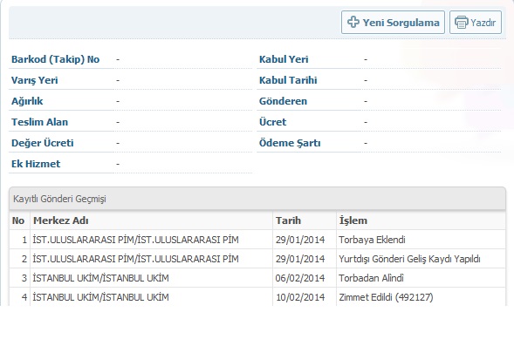
Task: Click the Kayıtlı Gönderi Geçmişi panel header
Action: tap(257, 199)
